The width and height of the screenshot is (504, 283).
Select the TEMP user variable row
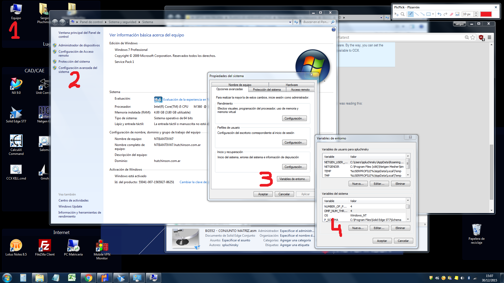(x=364, y=171)
